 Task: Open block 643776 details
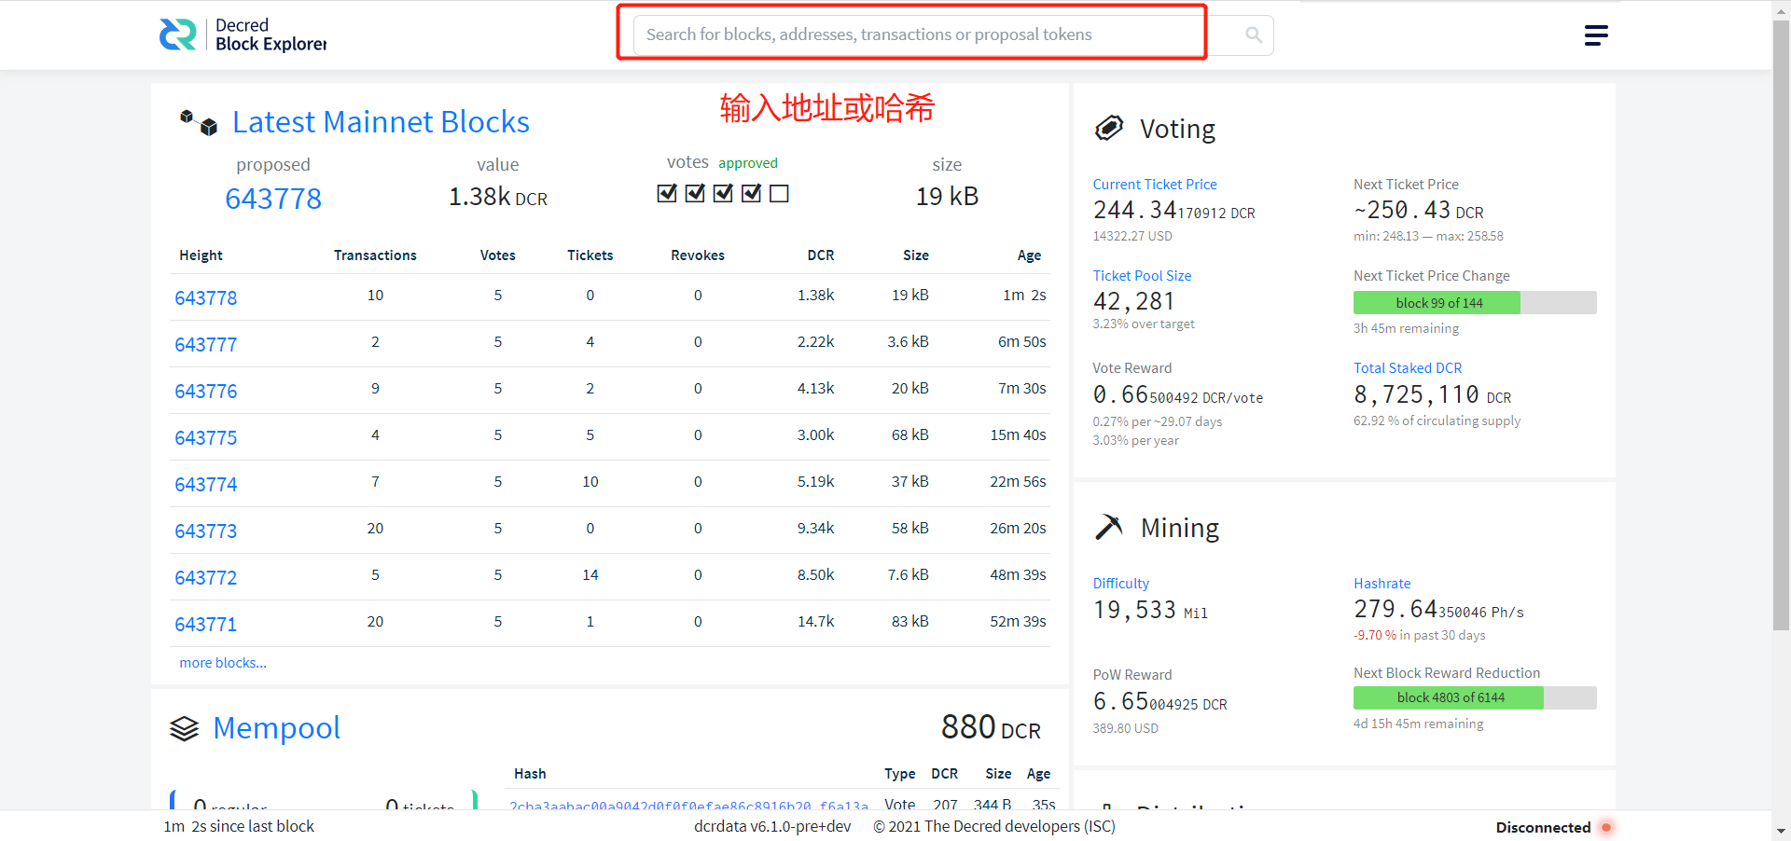pyautogui.click(x=206, y=392)
